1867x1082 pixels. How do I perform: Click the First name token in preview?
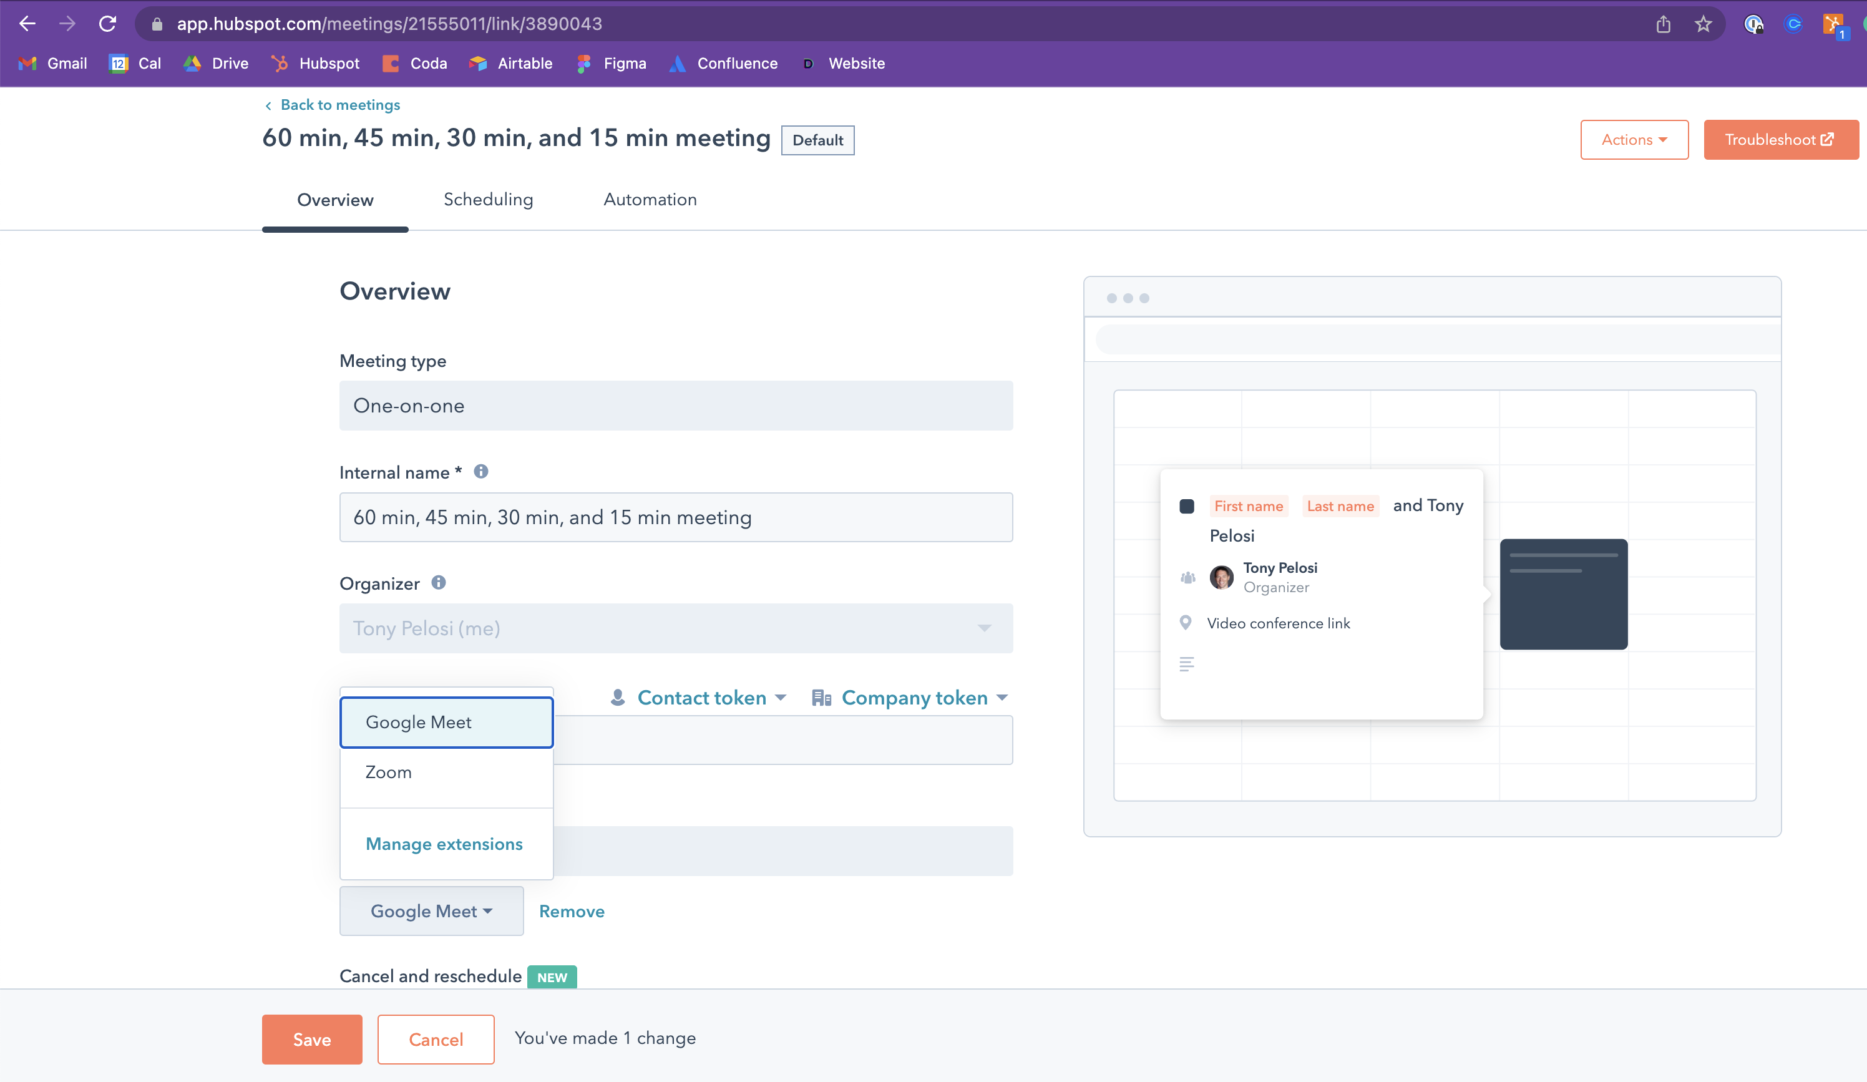[x=1249, y=505]
